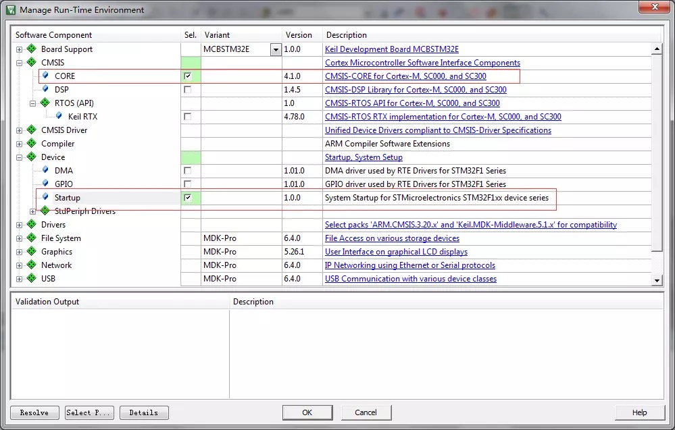The width and height of the screenshot is (675, 430).
Task: Expand the CMSIS Driver tree node
Action: 19,130
